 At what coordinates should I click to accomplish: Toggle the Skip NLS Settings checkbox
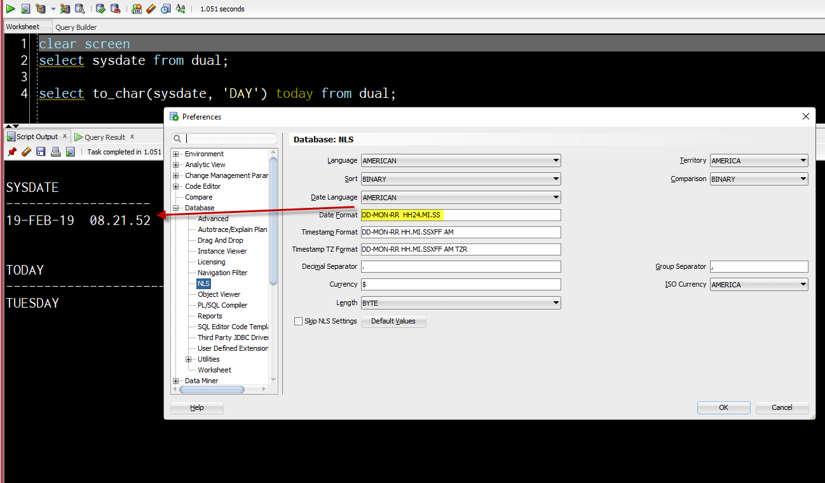click(x=298, y=321)
